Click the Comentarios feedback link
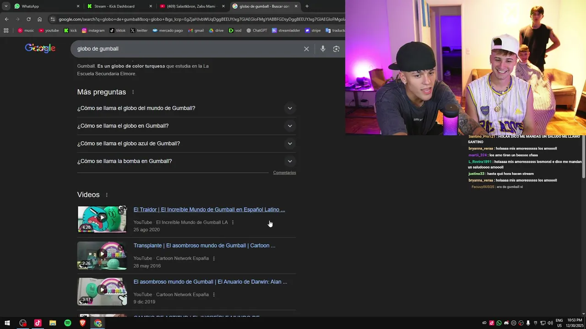 (284, 173)
